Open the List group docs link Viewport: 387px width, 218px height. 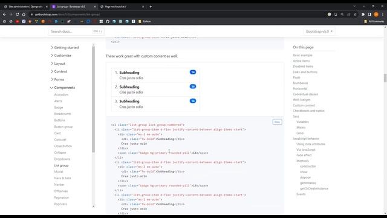(x=61, y=165)
